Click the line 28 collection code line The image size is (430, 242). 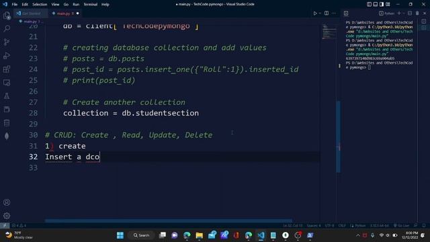tap(131, 113)
